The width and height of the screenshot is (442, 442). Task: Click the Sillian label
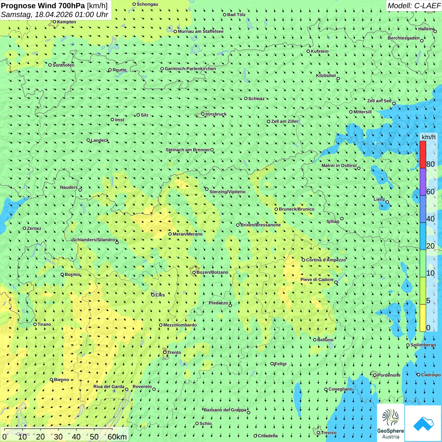click(x=333, y=221)
